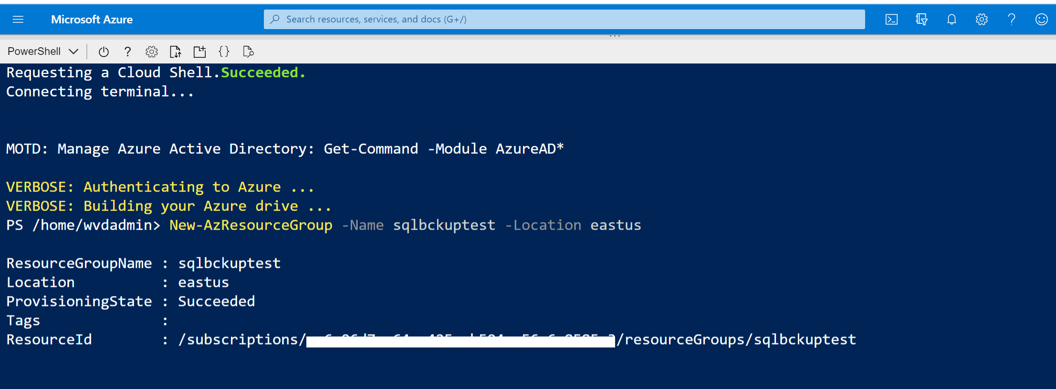The image size is (1056, 389).
Task: Open the editor curly braces icon
Action: coord(224,52)
